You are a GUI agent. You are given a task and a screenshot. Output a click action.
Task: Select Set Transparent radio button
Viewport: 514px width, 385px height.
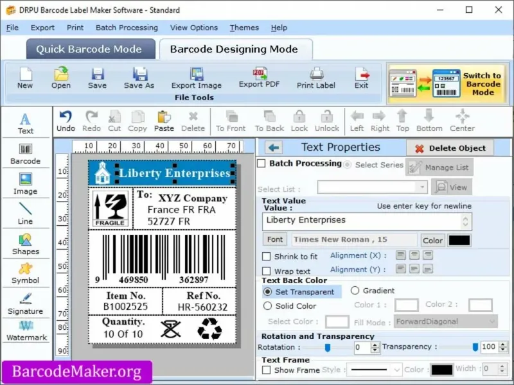point(267,292)
